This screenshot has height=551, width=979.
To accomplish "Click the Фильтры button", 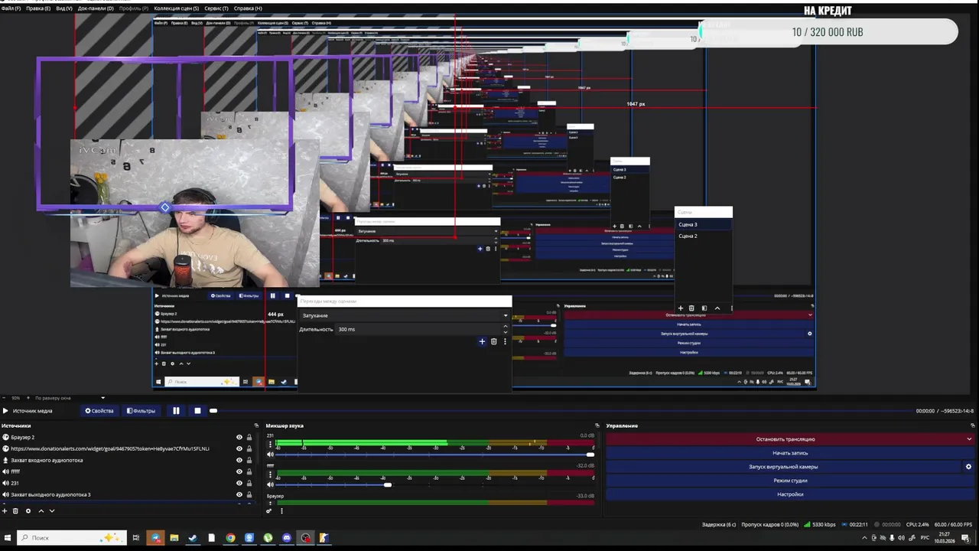I will click(x=141, y=411).
